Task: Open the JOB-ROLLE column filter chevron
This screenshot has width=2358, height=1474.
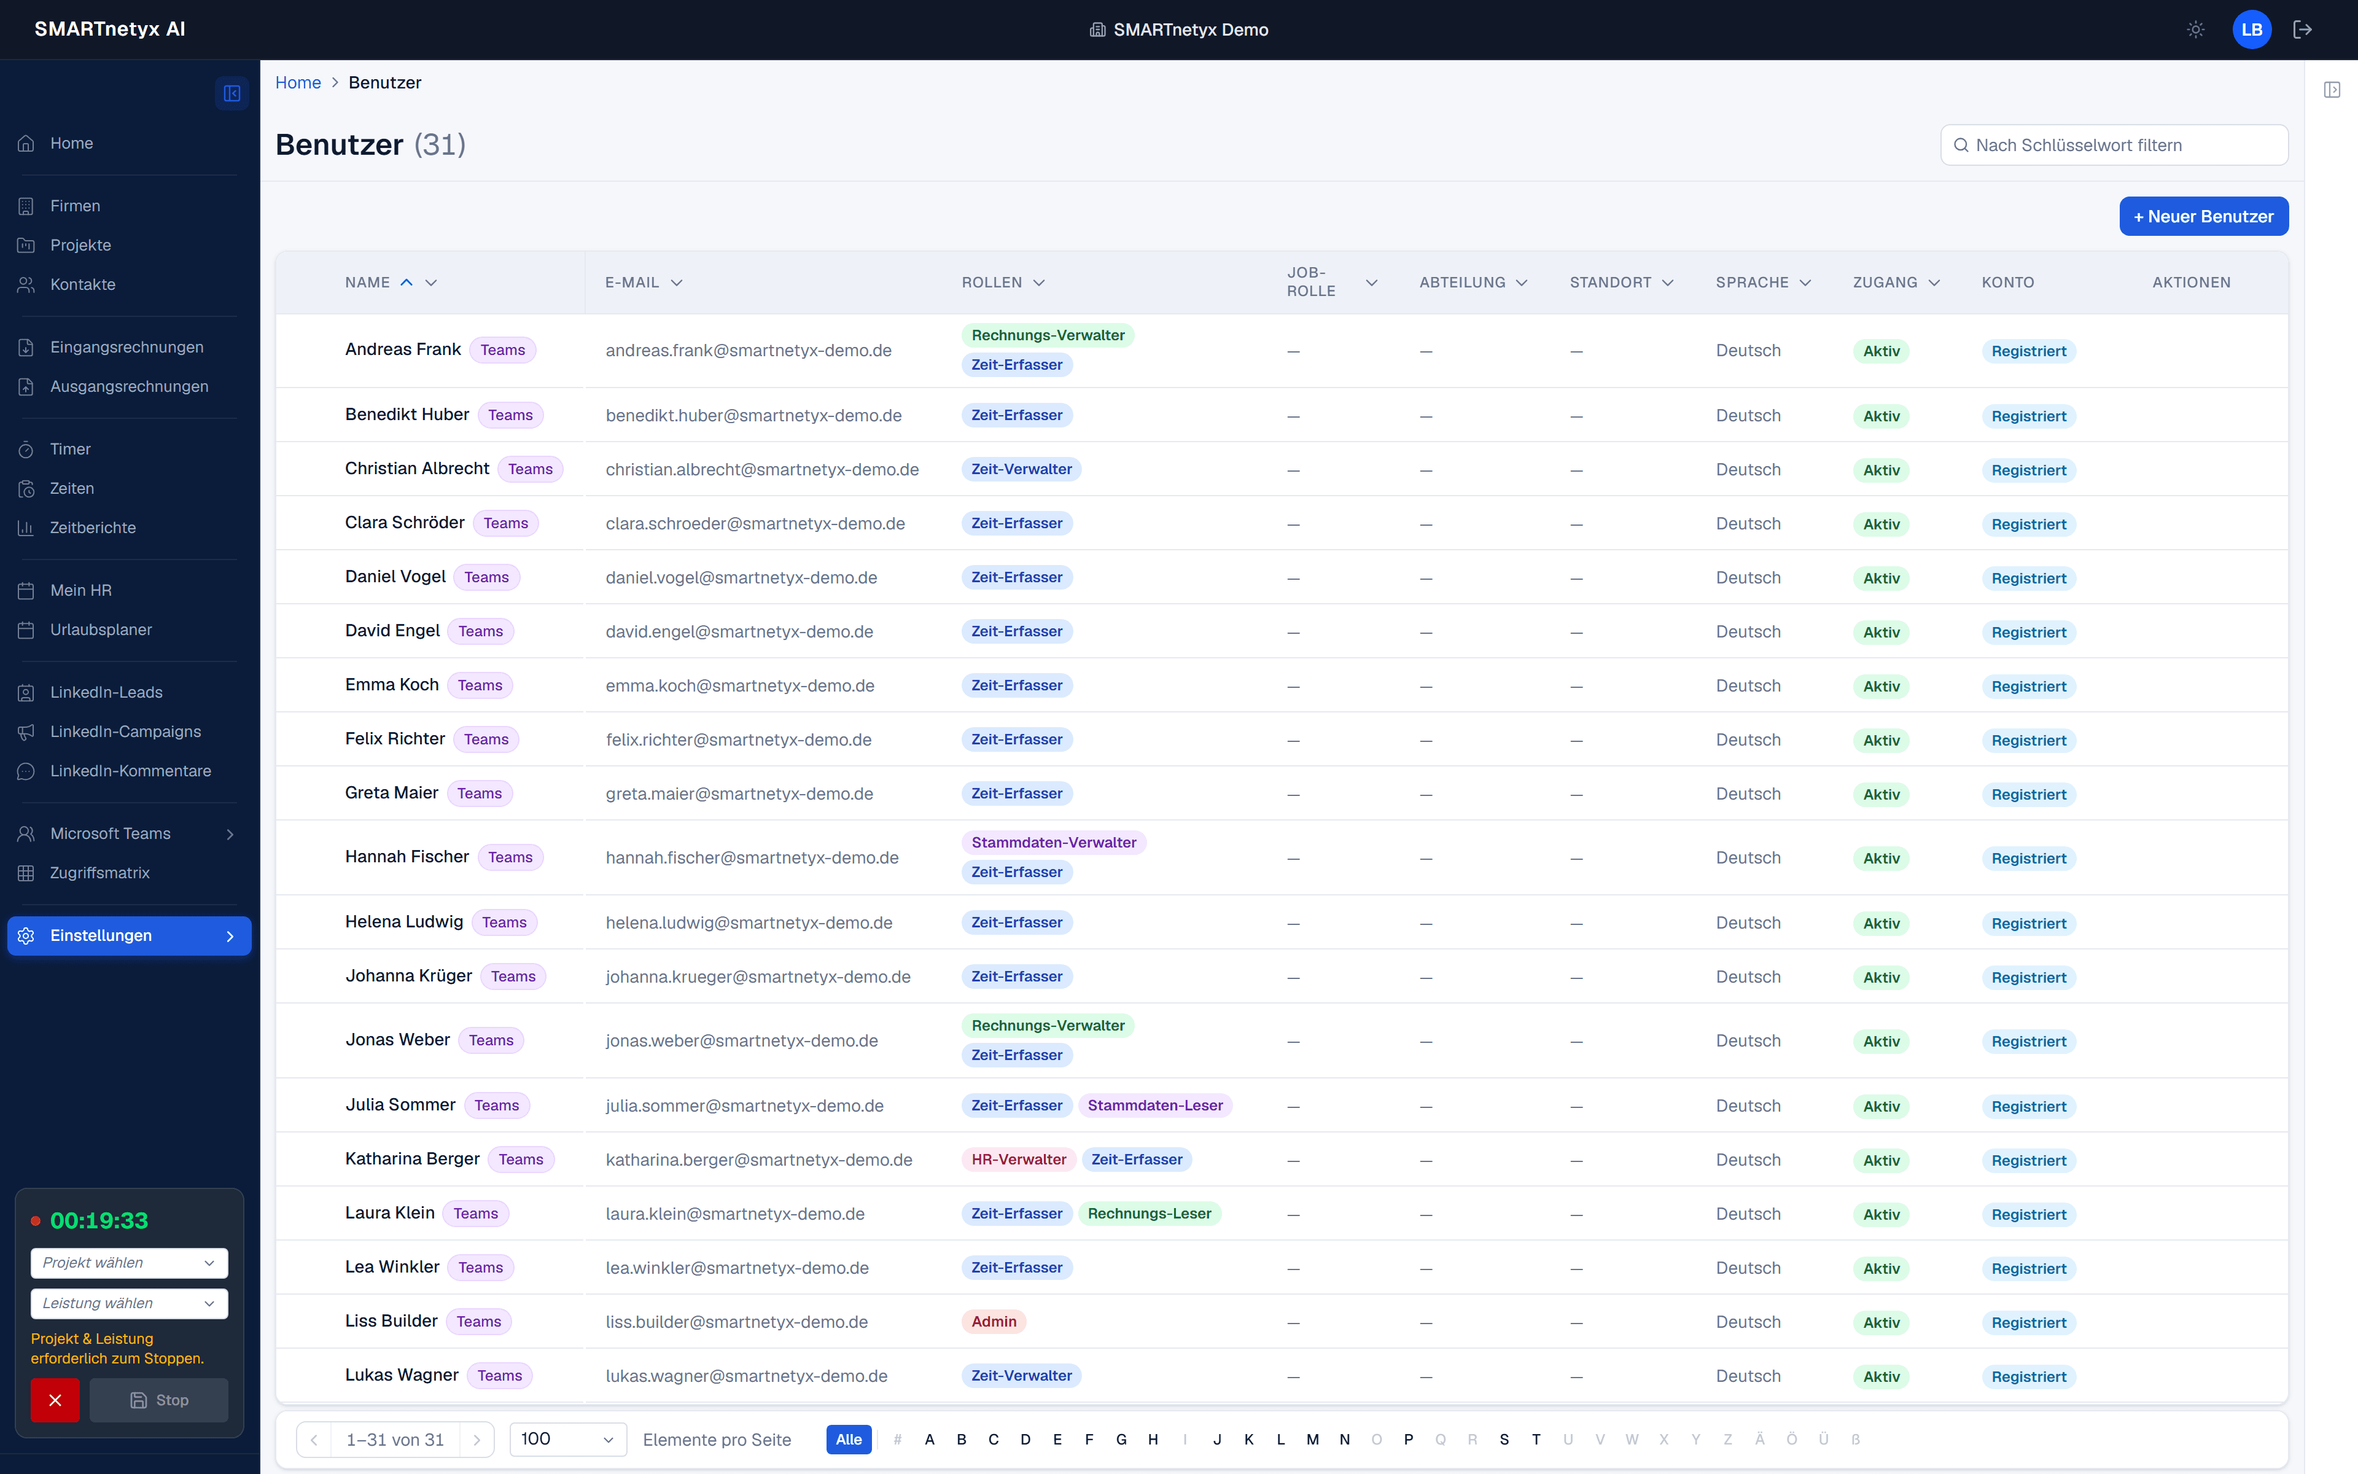Action: click(1372, 283)
